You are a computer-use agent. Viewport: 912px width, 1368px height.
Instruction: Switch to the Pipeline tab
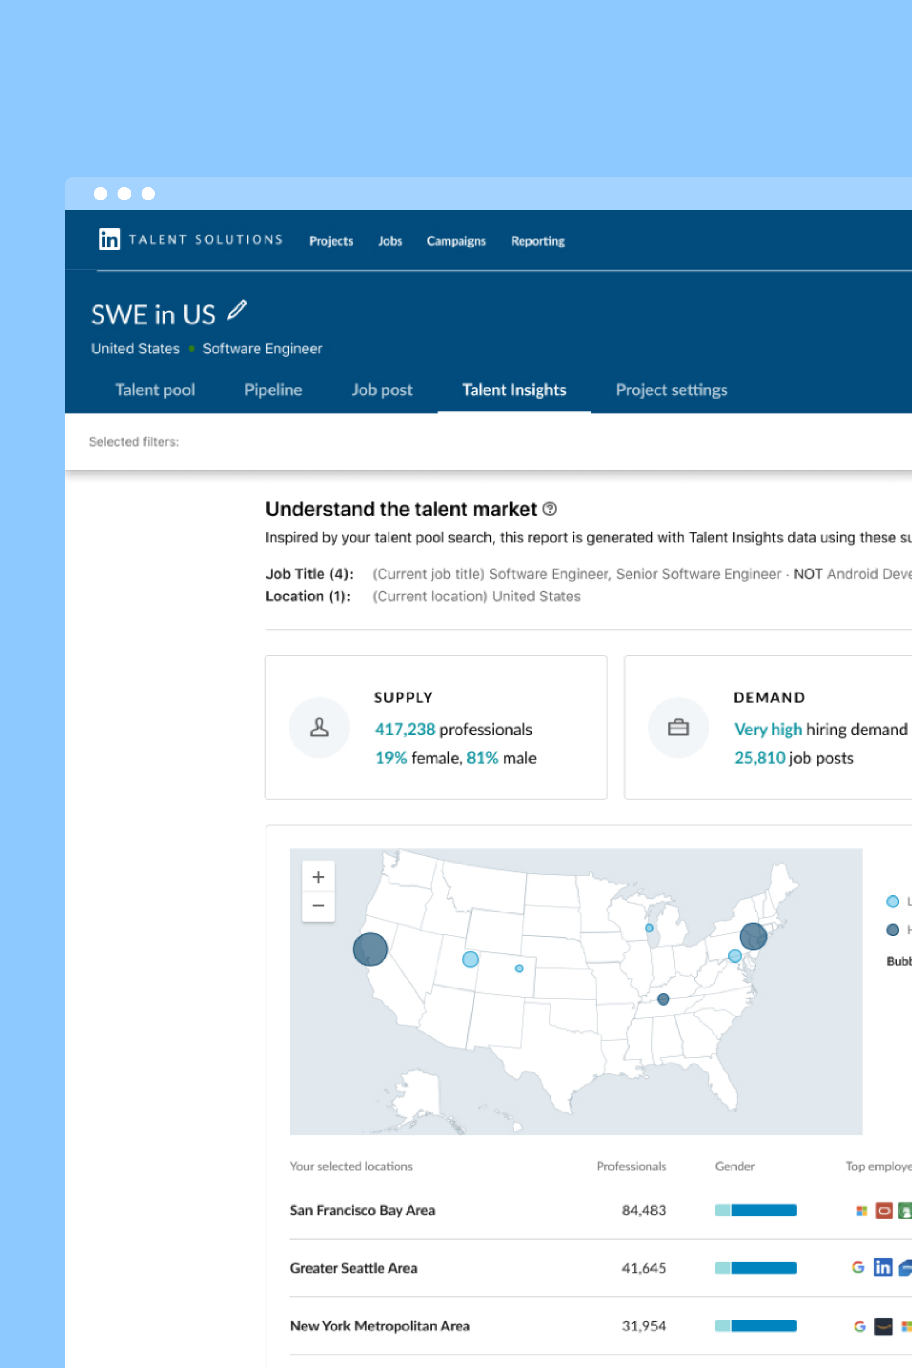[x=273, y=389]
